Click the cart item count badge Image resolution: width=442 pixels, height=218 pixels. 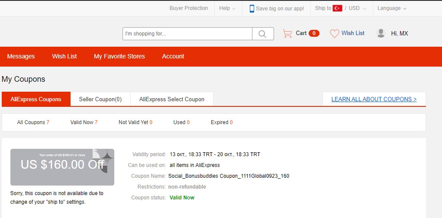point(314,33)
